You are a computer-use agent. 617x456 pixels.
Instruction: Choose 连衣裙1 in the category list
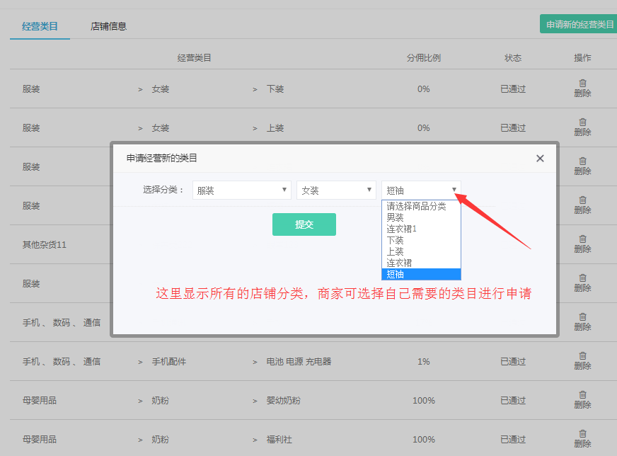point(401,229)
